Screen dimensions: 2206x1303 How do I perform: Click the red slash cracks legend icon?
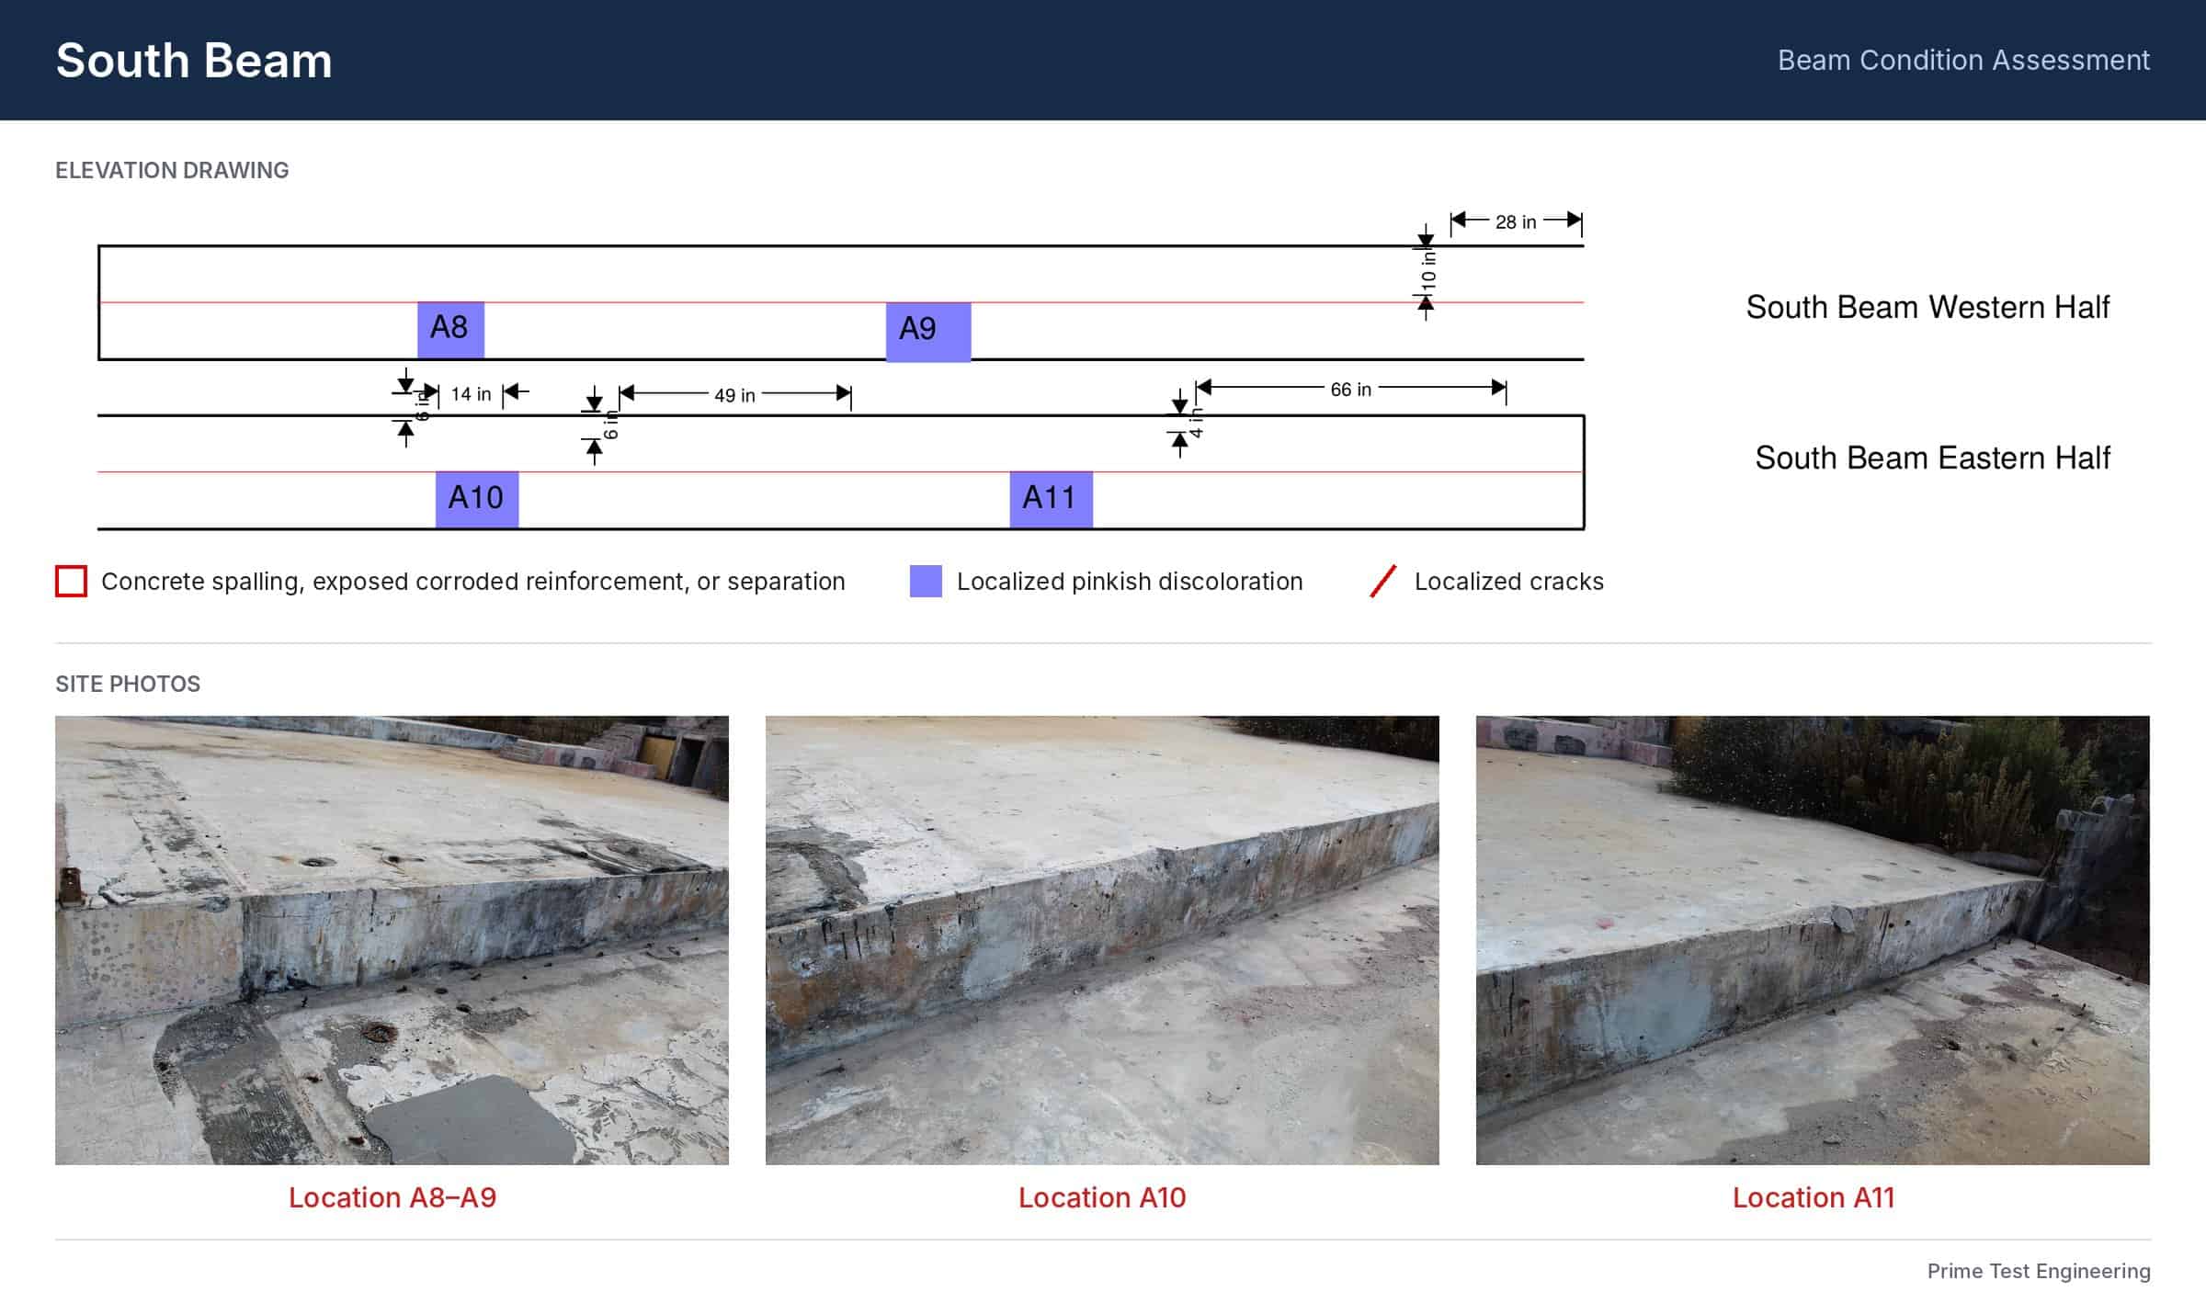1383,582
